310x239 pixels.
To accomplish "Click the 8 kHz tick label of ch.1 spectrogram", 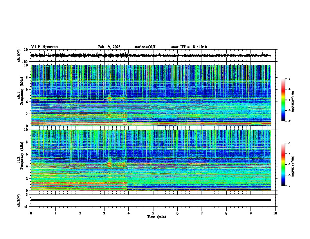I will 27,77.
